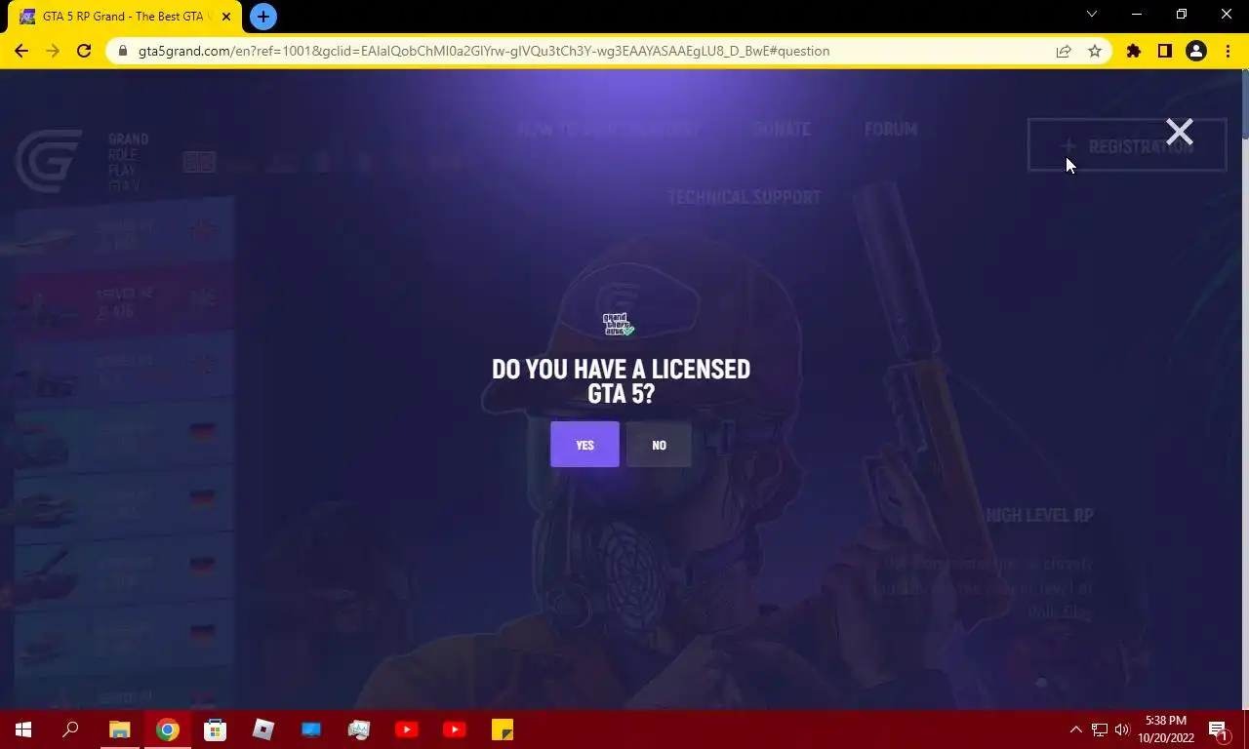Image resolution: width=1249 pixels, height=749 pixels.
Task: Open the clock showing 5:38 PM
Action: [1165, 729]
